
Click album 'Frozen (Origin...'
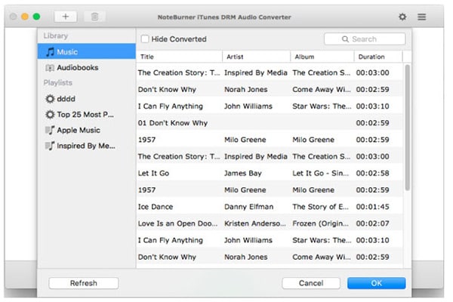point(320,223)
